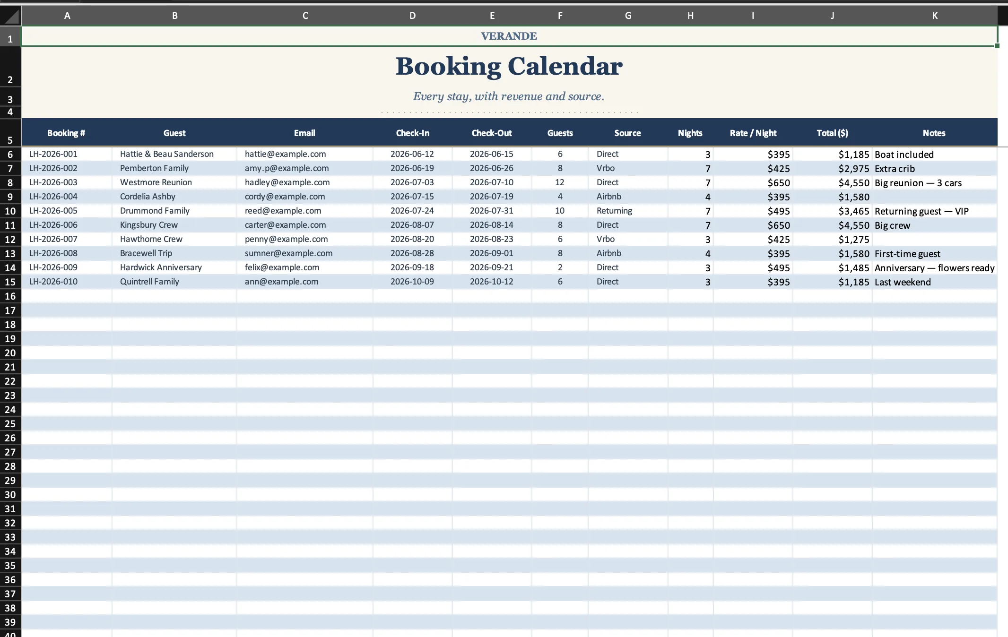Click the Nights column header cell
Viewport: 1008px width, 637px height.
click(691, 133)
